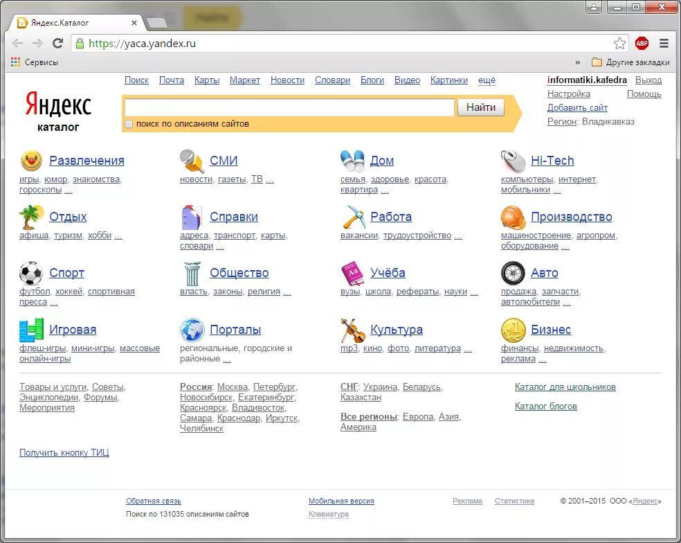Viewport: 681px width, 543px height.
Task: Open the Клавиатура footer link
Action: coord(328,515)
